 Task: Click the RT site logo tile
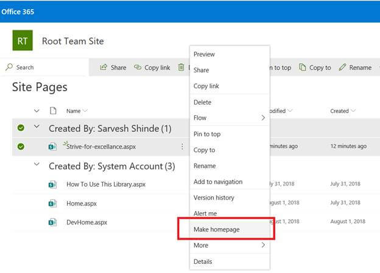pyautogui.click(x=23, y=40)
